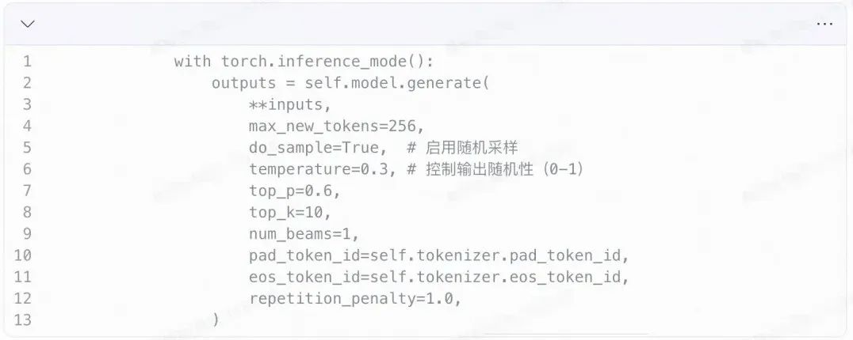Image resolution: width=853 pixels, height=340 pixels.
Task: Click the torch.inference_mode() line
Action: click(304, 62)
